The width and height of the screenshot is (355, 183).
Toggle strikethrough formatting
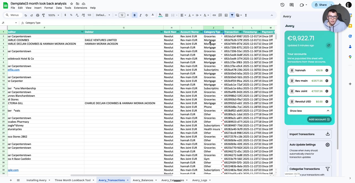pyautogui.click(x=146, y=15)
